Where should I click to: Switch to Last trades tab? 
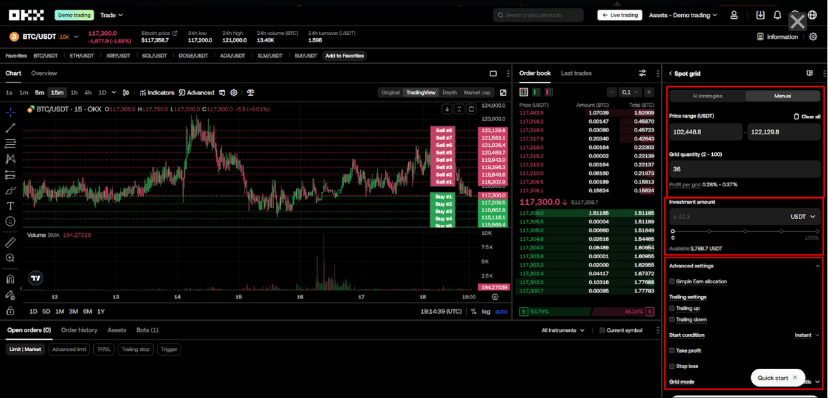point(576,73)
